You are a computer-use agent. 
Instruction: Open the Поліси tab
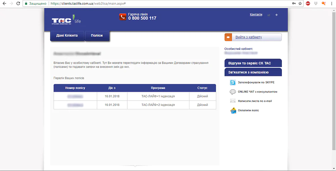pyautogui.click(x=97, y=36)
